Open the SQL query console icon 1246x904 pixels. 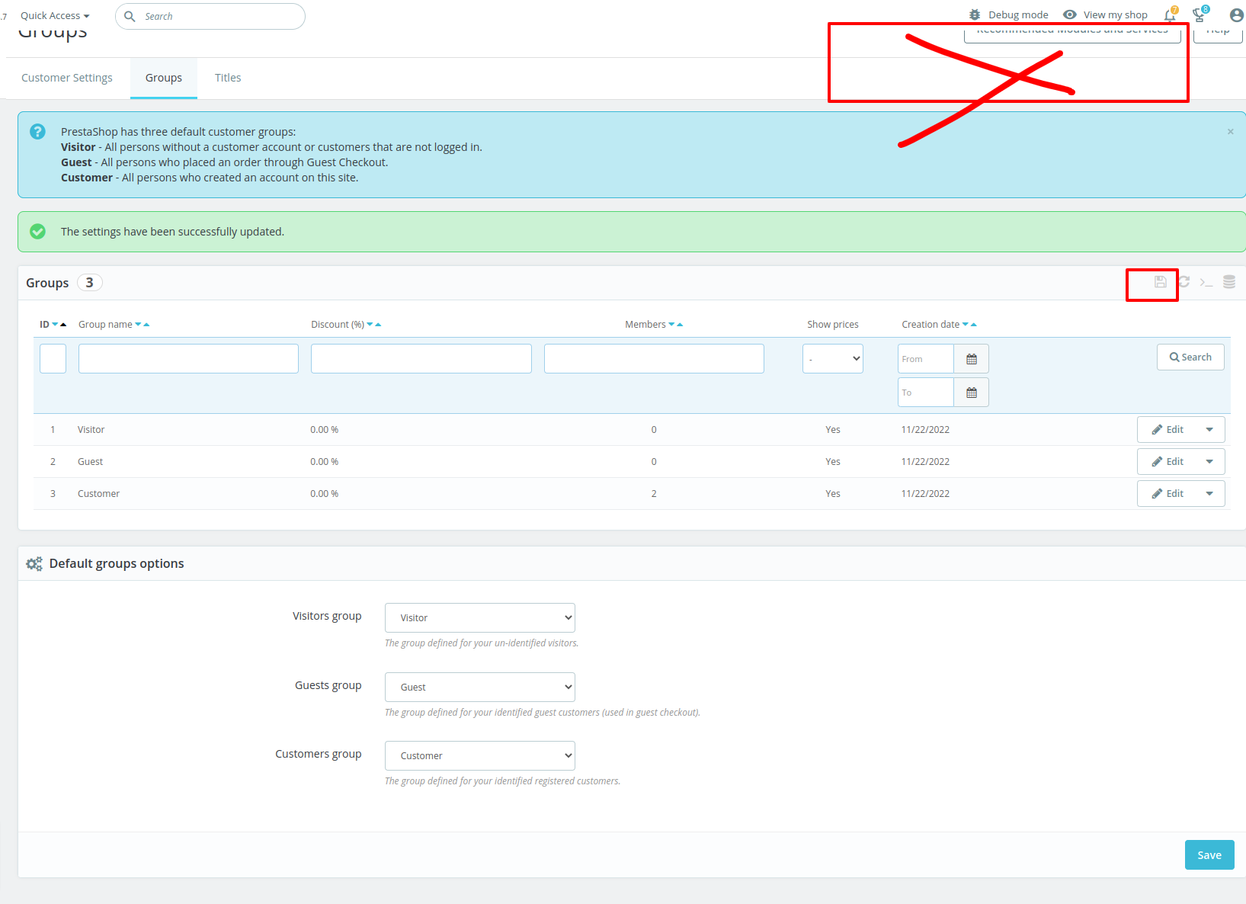[x=1206, y=282]
